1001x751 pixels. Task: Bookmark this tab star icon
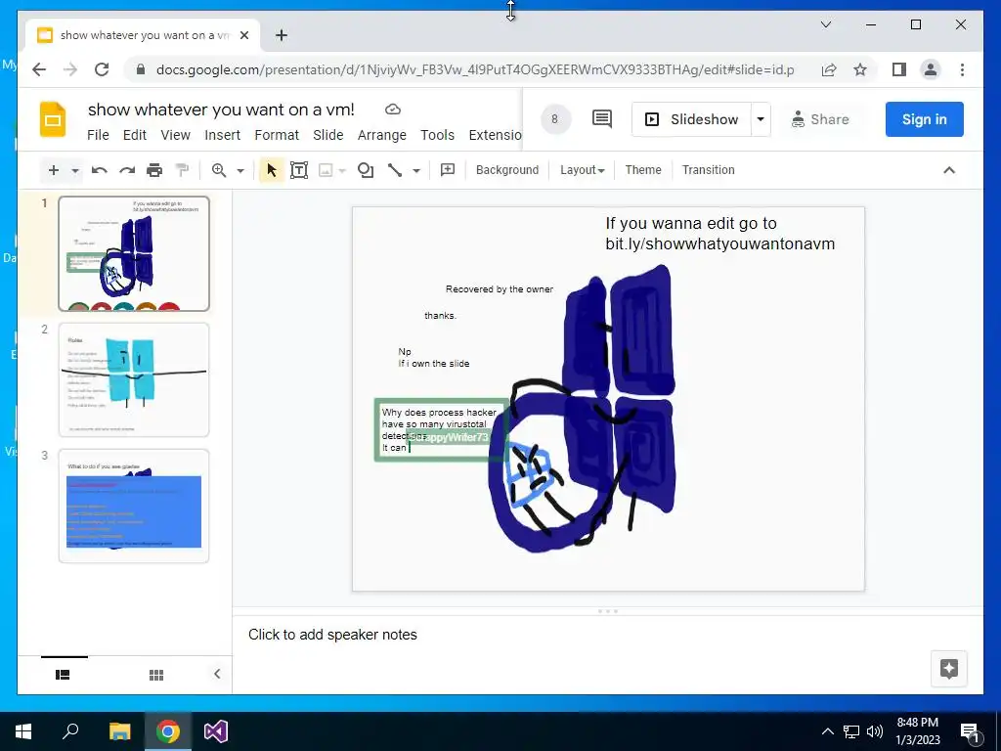pos(860,69)
